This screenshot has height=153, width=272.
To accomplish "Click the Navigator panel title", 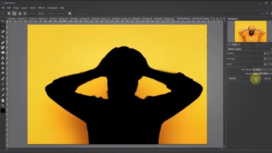I will click(233, 19).
